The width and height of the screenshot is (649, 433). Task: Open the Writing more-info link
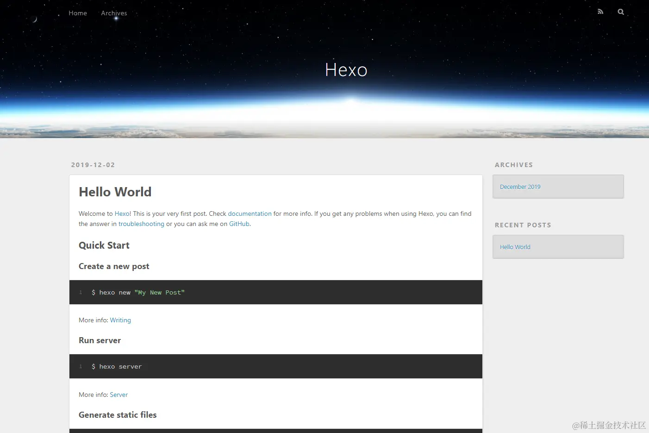click(120, 320)
